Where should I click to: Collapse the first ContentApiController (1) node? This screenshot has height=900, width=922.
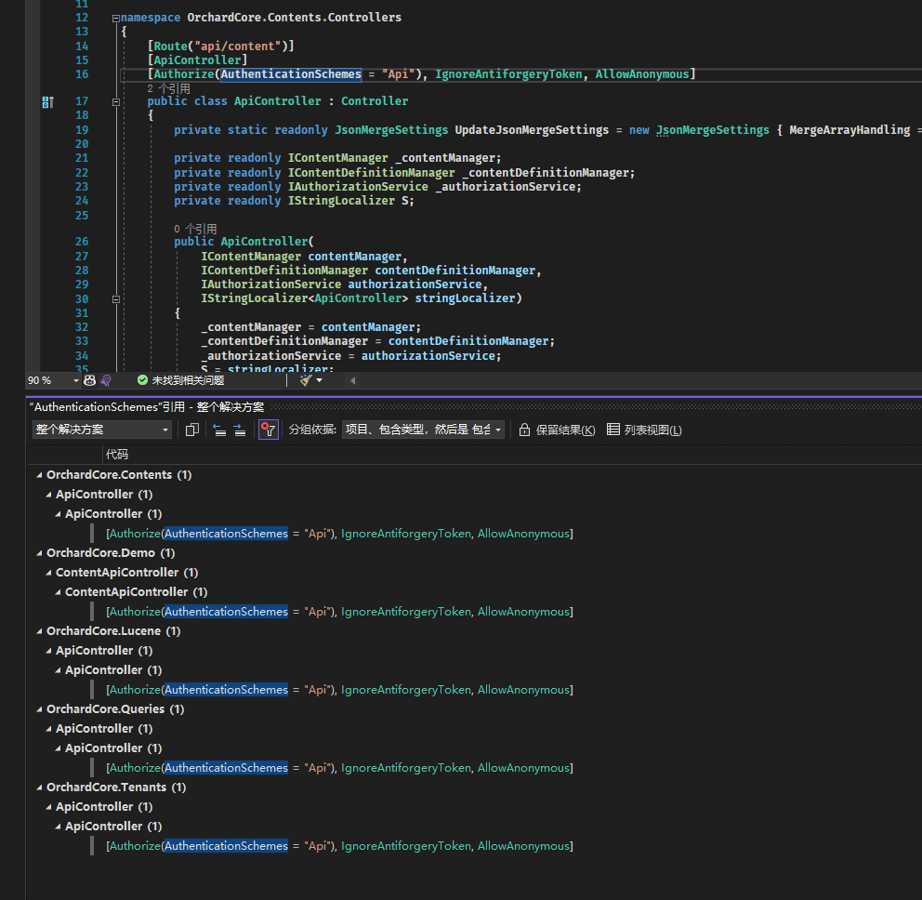pos(49,573)
